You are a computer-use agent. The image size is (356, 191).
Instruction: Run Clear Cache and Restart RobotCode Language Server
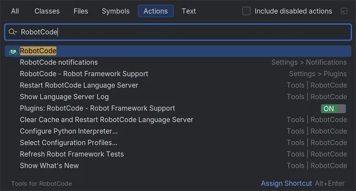(x=178, y=120)
